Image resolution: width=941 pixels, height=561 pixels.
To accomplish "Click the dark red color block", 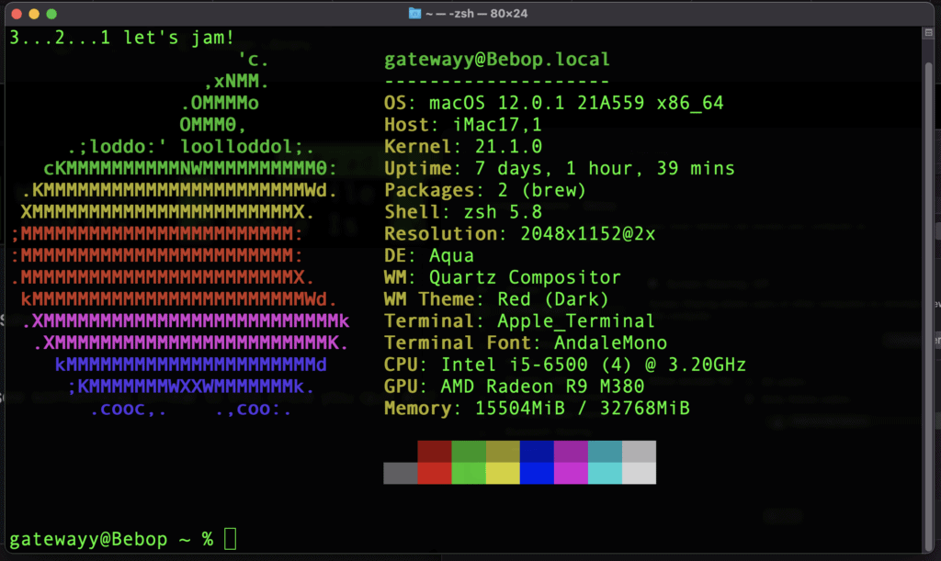I will 434,451.
